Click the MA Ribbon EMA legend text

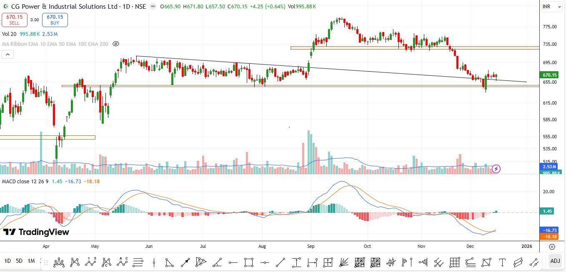click(x=55, y=44)
